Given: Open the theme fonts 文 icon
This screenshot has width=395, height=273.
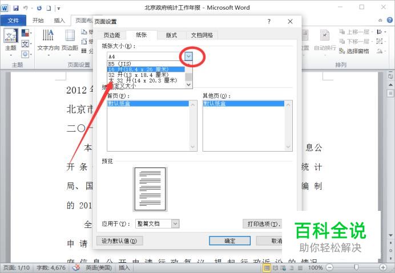Looking at the screenshot, I should (26, 44).
